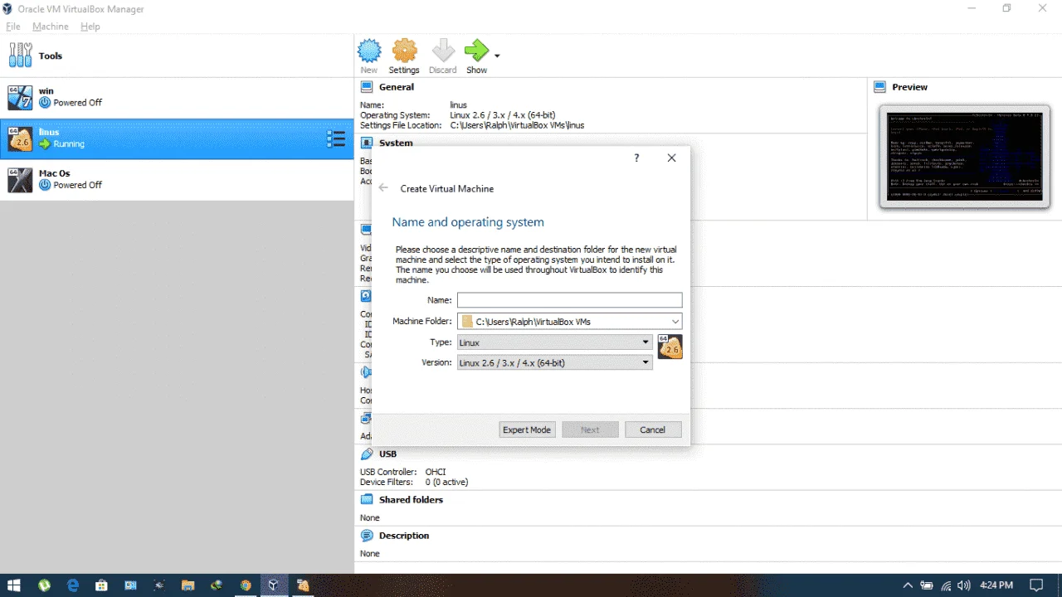Click the USB section header
Viewport: 1062px width, 597px height.
pos(387,454)
